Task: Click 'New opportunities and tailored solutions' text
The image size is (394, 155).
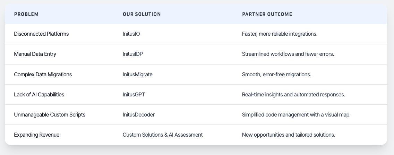Action: (x=289, y=135)
